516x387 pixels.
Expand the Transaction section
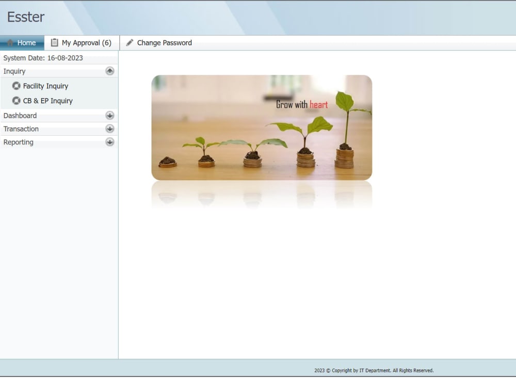(109, 129)
